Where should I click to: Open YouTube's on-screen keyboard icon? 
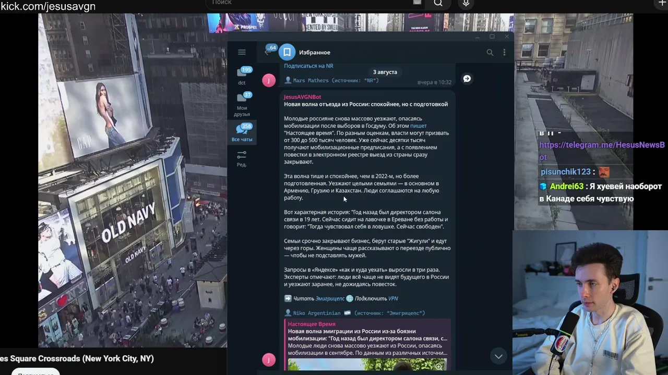point(417,3)
